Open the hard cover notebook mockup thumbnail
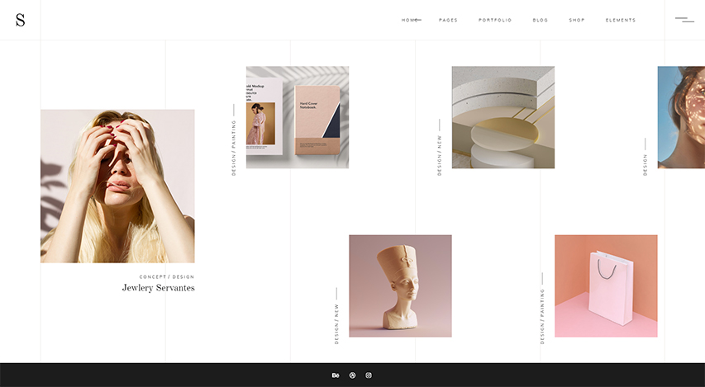The height and width of the screenshot is (387, 705). click(x=298, y=117)
